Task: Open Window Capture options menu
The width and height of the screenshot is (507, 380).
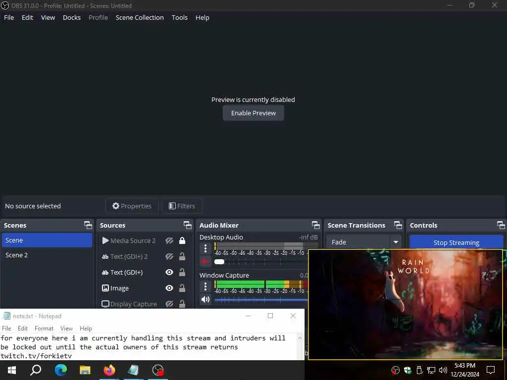Action: click(205, 286)
